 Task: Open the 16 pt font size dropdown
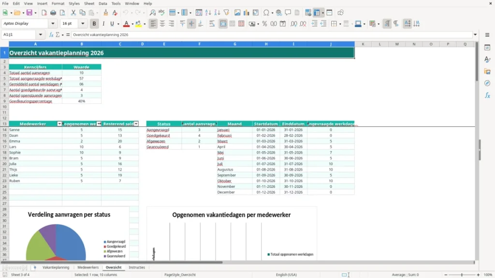(83, 23)
